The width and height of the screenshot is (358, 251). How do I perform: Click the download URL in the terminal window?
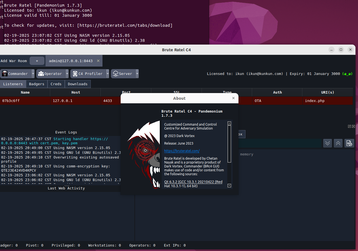point(125,25)
